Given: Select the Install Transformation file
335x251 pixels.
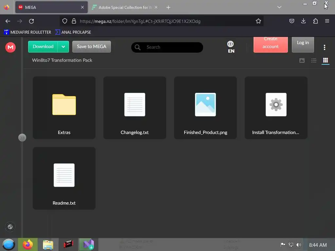Looking at the screenshot, I should pyautogui.click(x=276, y=108).
